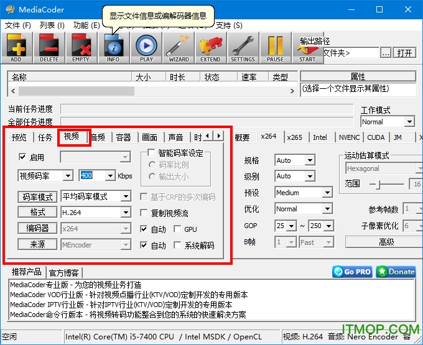The width and height of the screenshot is (423, 345).
Task: Toggle the 启用 checkbox
Action: pyautogui.click(x=23, y=158)
